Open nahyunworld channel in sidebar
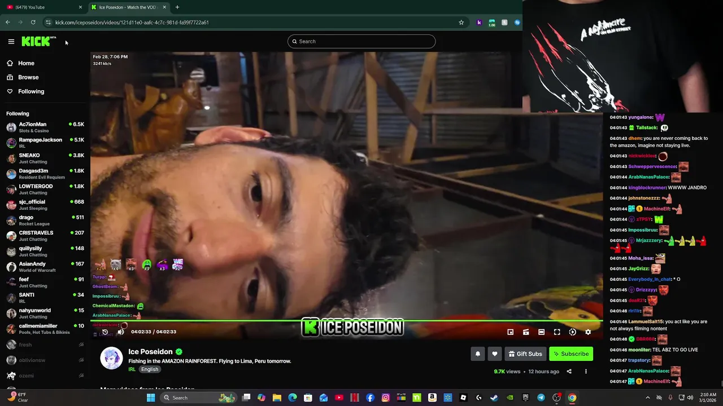723x406 pixels. coord(45,314)
